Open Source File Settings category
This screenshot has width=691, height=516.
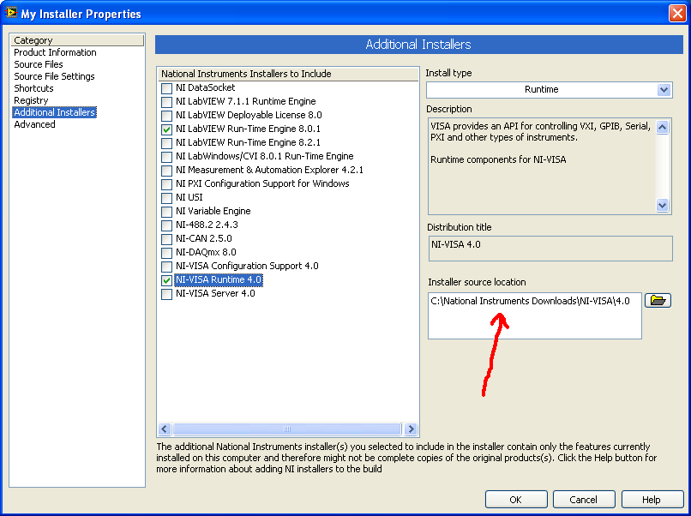click(x=54, y=76)
